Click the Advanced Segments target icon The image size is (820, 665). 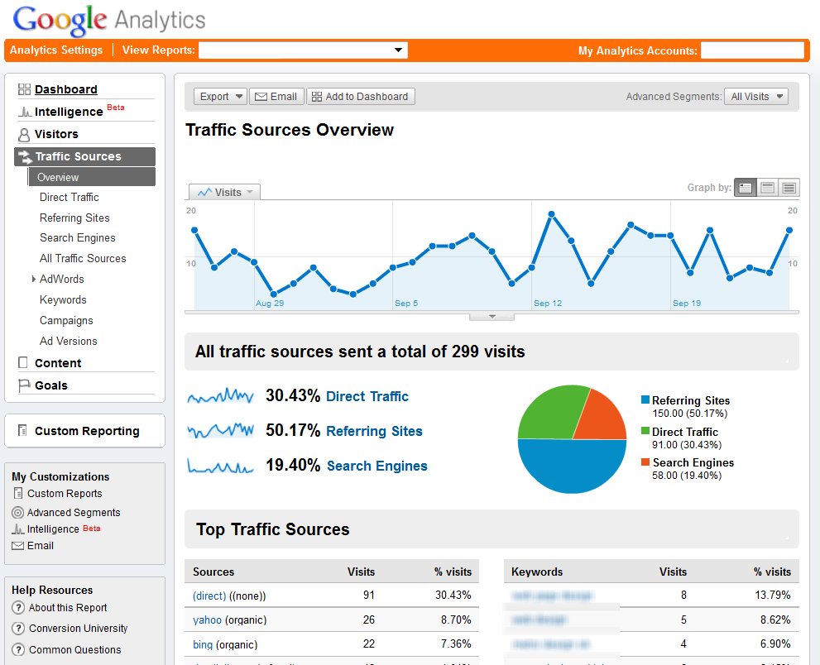point(17,512)
